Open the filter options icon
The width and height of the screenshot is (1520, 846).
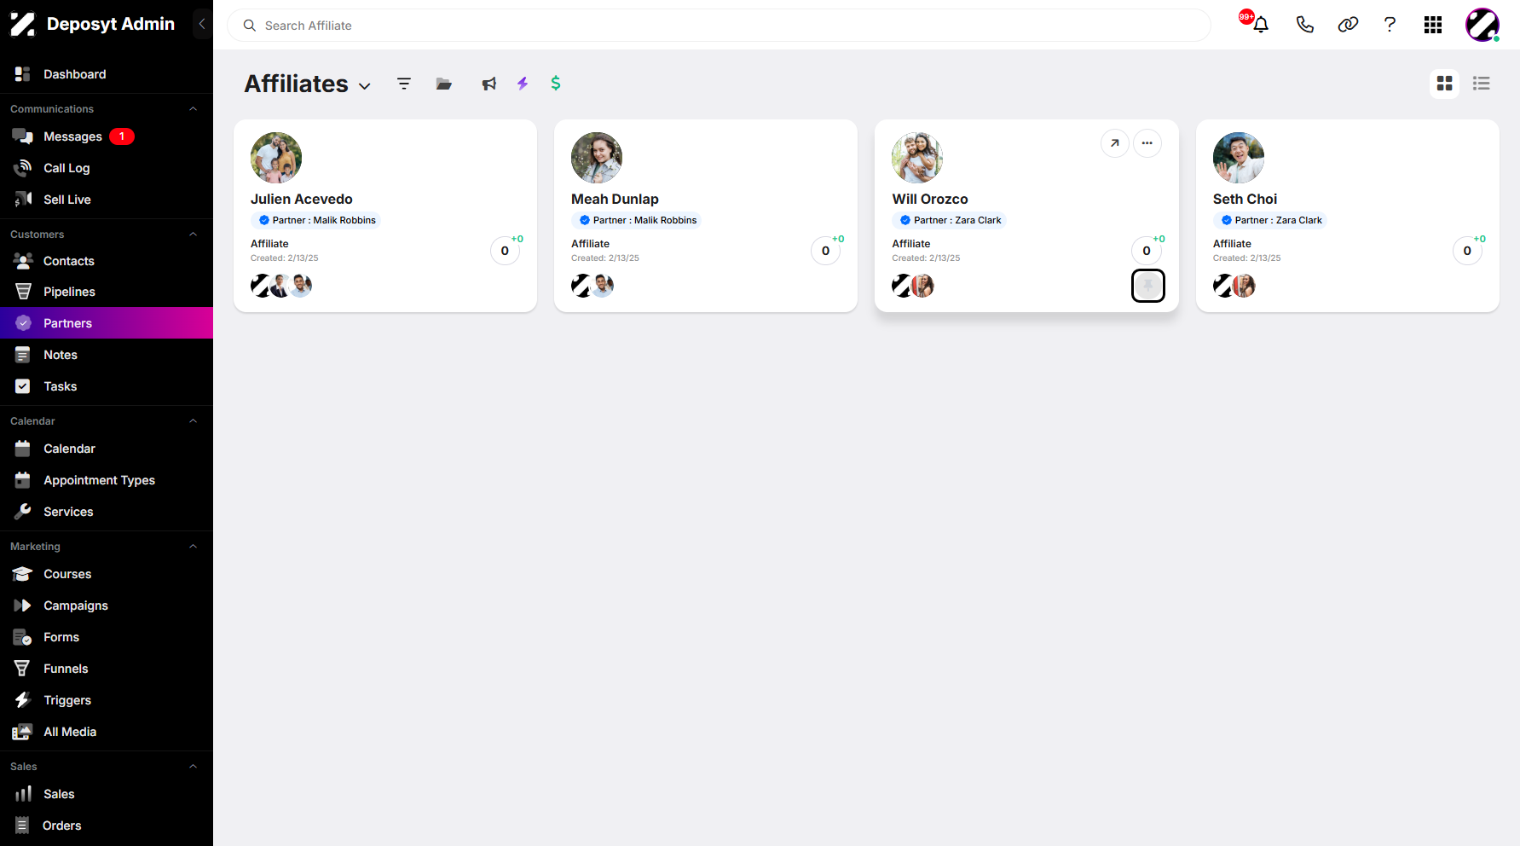pos(404,84)
